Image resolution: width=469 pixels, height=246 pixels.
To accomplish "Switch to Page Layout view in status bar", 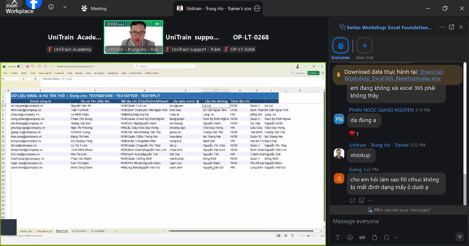I will [x=286, y=236].
